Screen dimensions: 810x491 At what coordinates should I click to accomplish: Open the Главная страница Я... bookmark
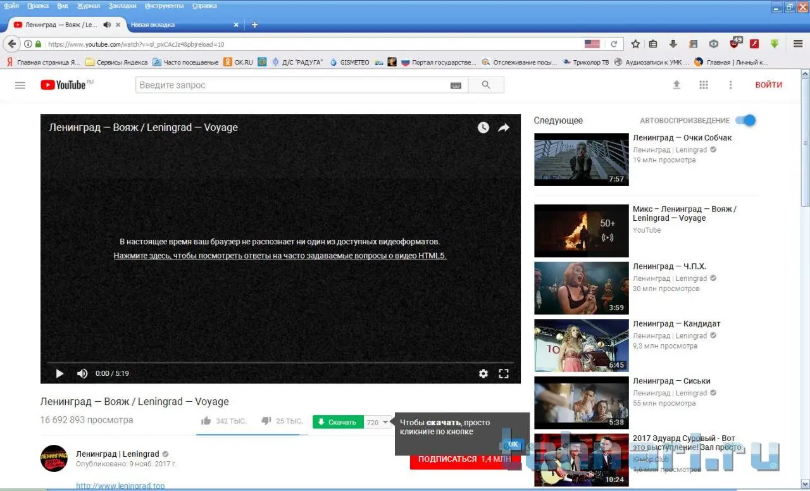coord(43,62)
